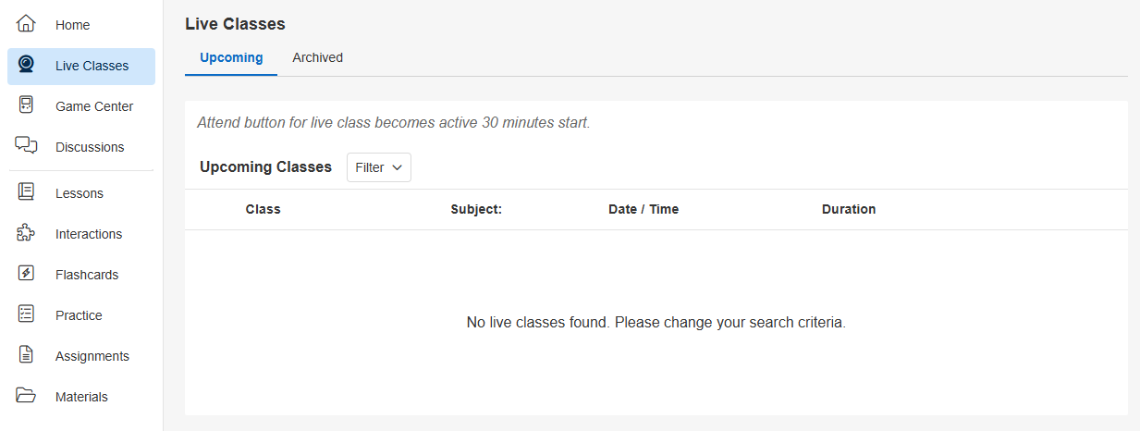Navigate to Discussions label in sidebar
This screenshot has height=431, width=1140.
tap(90, 147)
